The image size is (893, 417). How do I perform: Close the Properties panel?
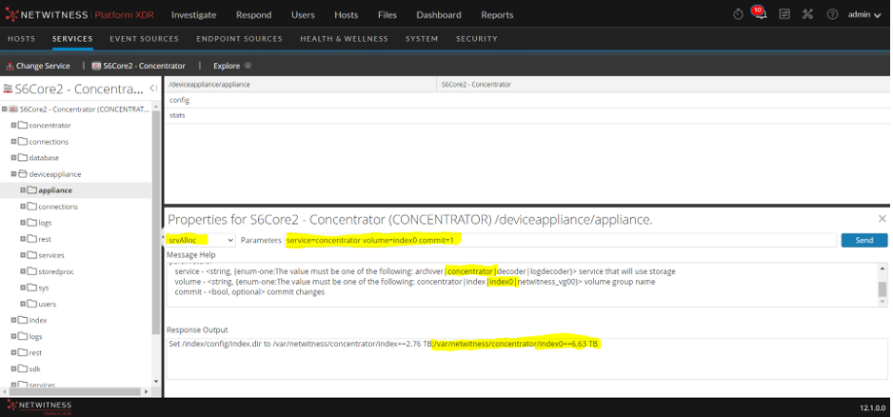[883, 219]
